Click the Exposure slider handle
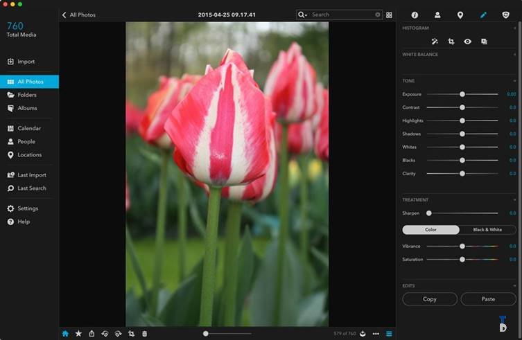Screen dimensions: 522x340 click(462, 94)
